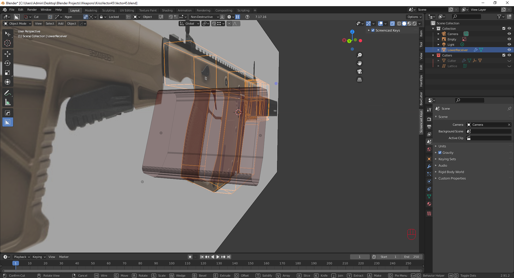Open the World properties tab

pyautogui.click(x=429, y=149)
